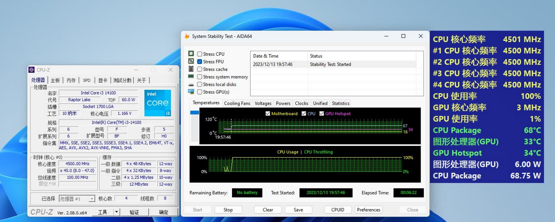The image size is (555, 222).
Task: Switch to the Powers tab
Action: point(283,103)
